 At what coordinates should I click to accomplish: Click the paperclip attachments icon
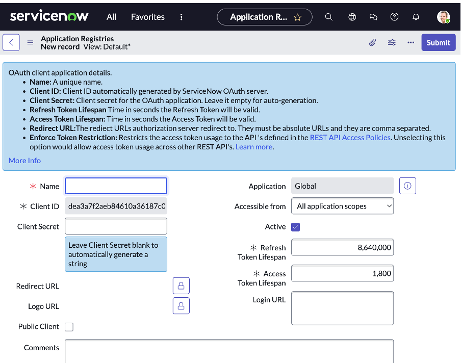pos(372,43)
